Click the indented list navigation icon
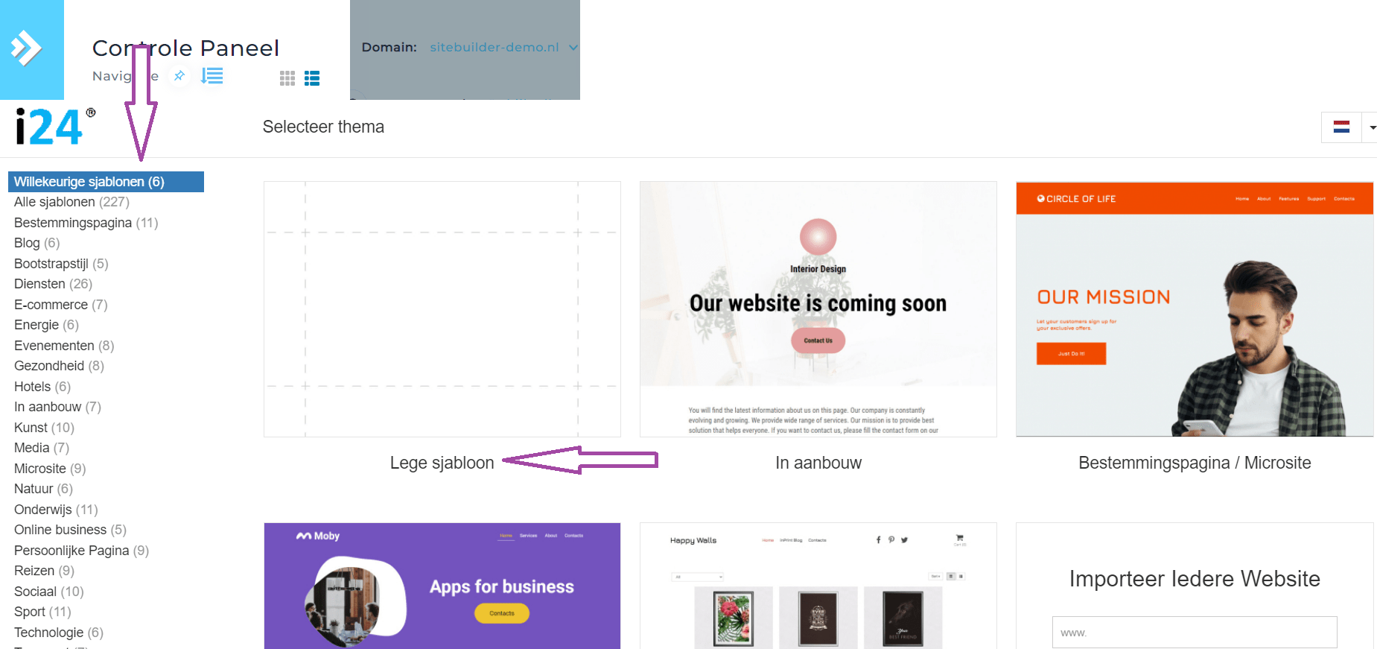 point(212,76)
